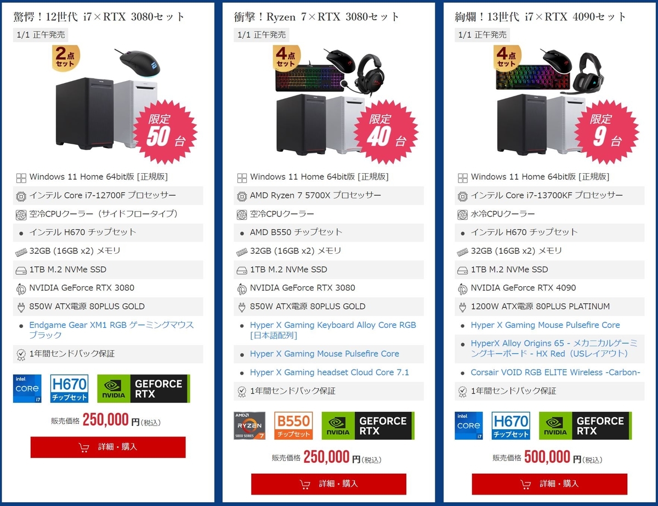This screenshot has width=658, height=506.
Task: Click the AMD Ryzen 7 badge
Action: [249, 425]
